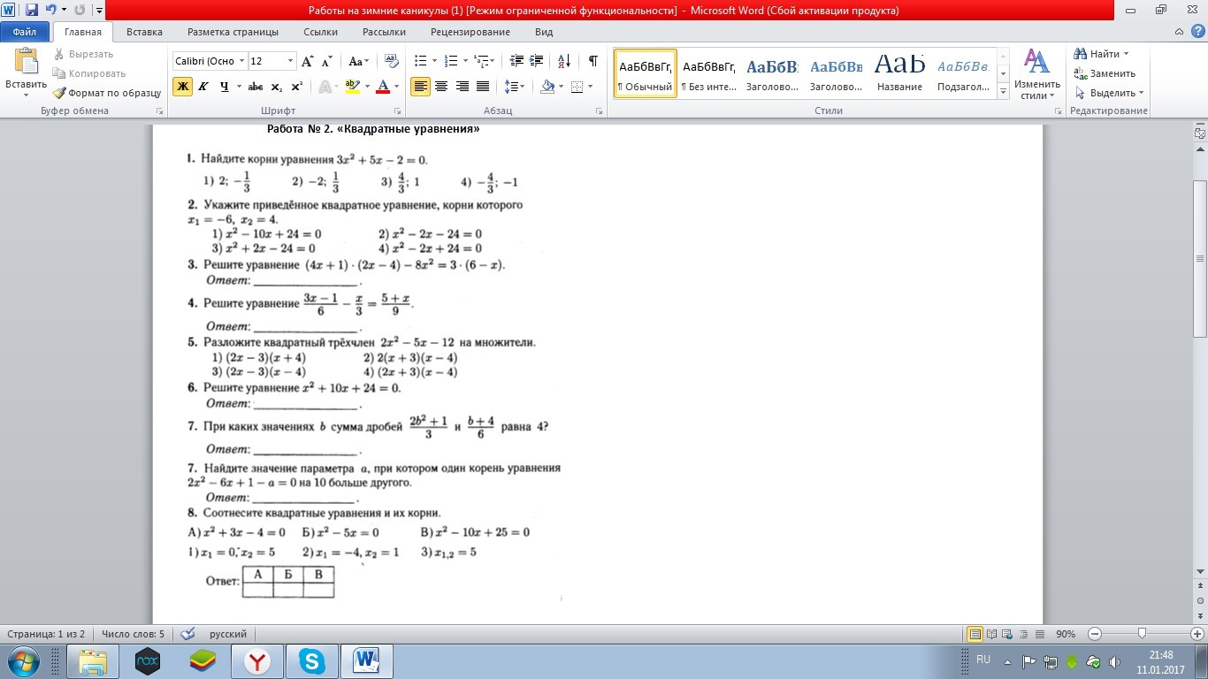This screenshot has height=679, width=1208.
Task: Toggle superscript formatting
Action: (x=296, y=87)
